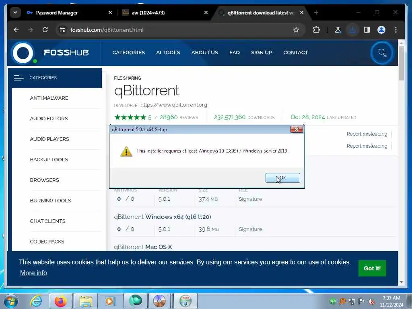Click the FossHub circle logo
412x309 pixels.
click(23, 53)
